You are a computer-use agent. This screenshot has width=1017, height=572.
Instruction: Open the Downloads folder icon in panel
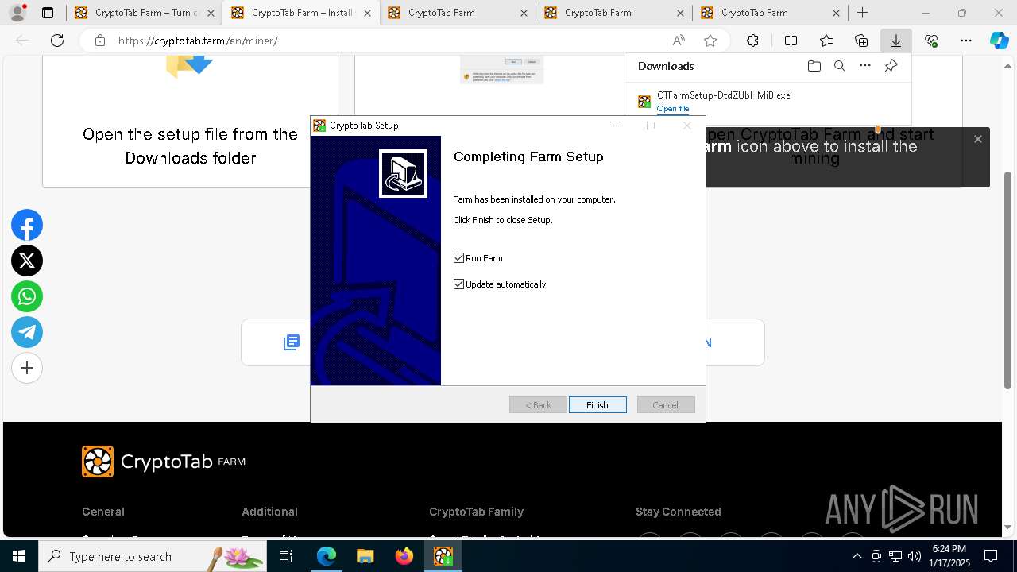(x=814, y=66)
